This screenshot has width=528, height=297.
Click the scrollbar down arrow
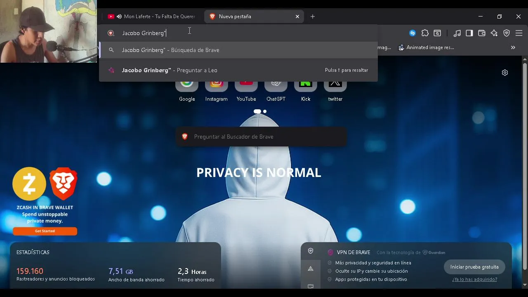coord(525,285)
